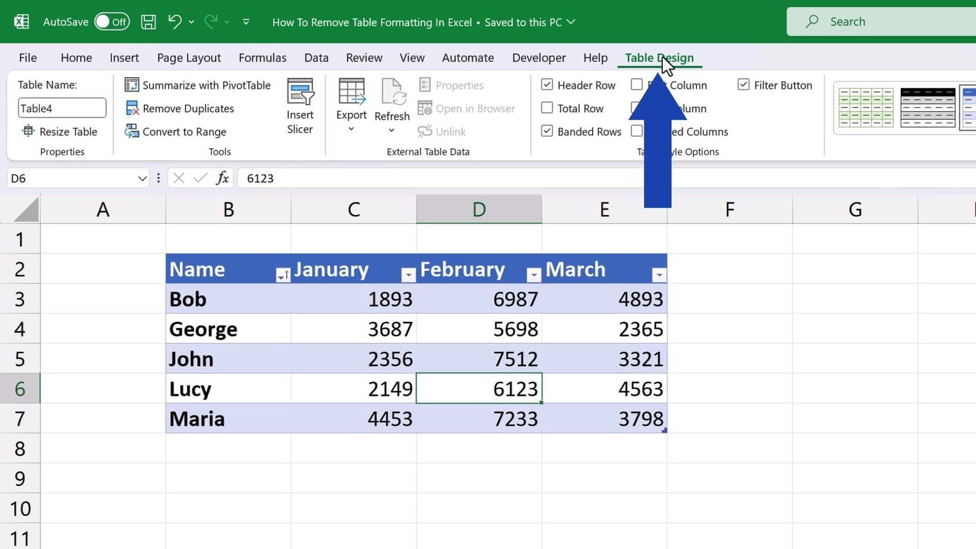Enable the Total Row checkbox

click(547, 108)
